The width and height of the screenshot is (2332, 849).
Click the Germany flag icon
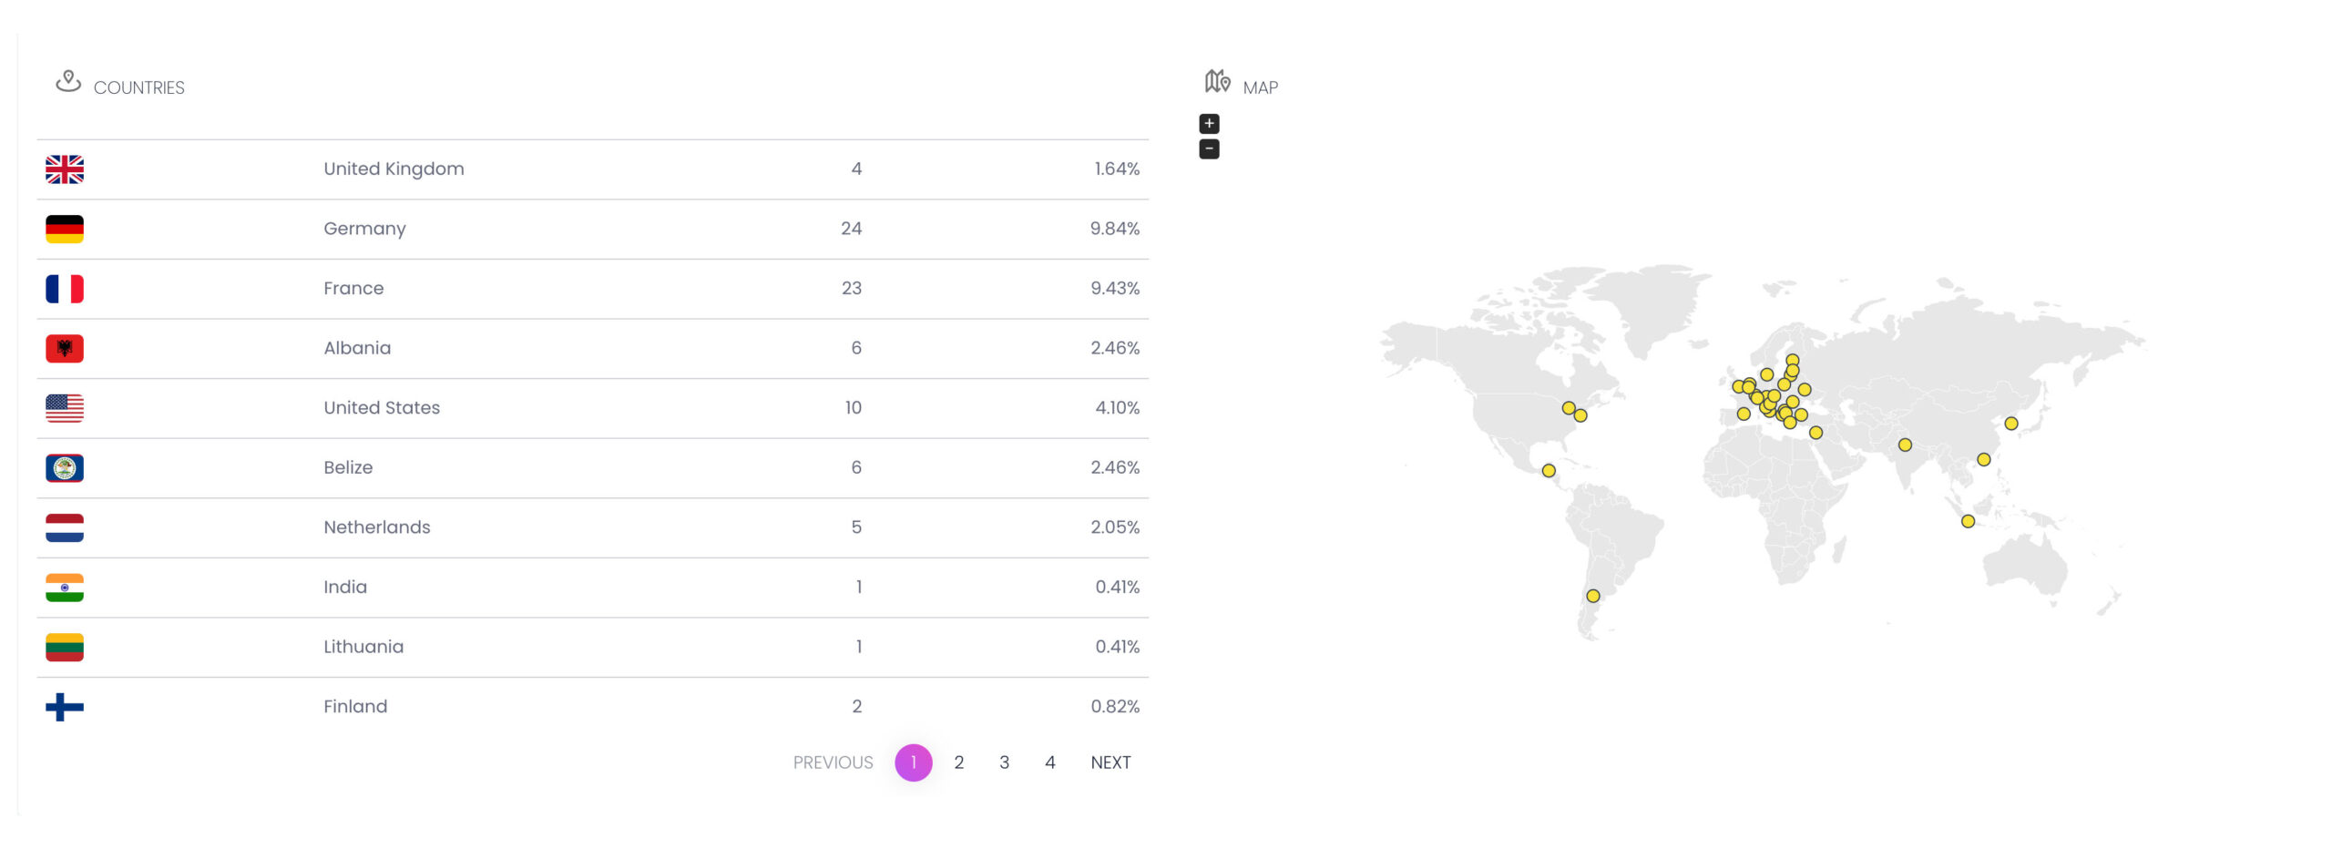click(65, 229)
